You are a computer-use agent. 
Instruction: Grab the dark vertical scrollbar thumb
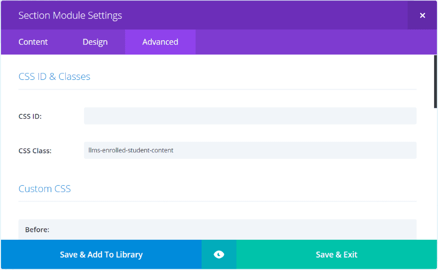point(435,81)
